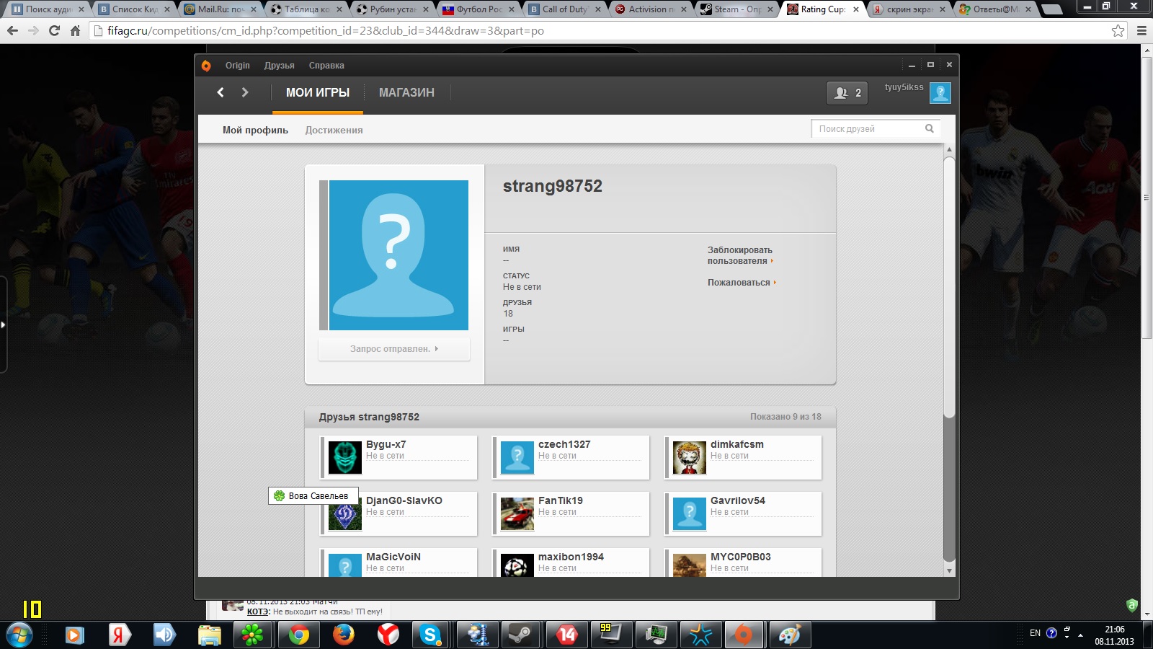The width and height of the screenshot is (1153, 649).
Task: Open Bygu-x7's avatar
Action: coord(345,458)
